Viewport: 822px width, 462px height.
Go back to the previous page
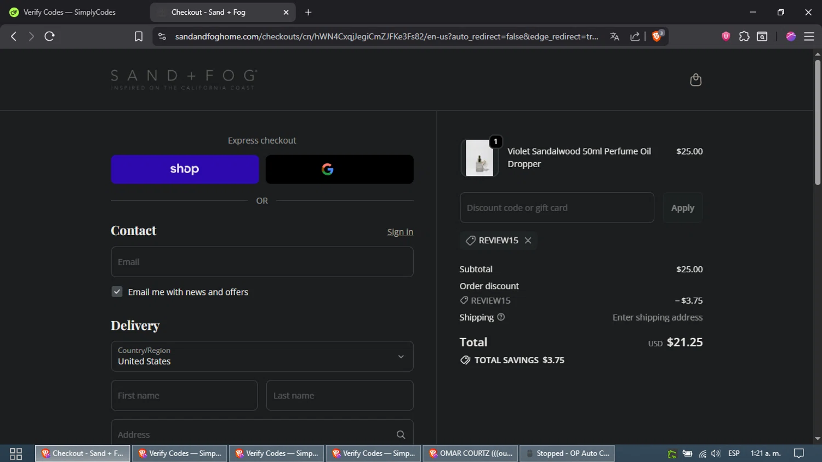[14, 36]
